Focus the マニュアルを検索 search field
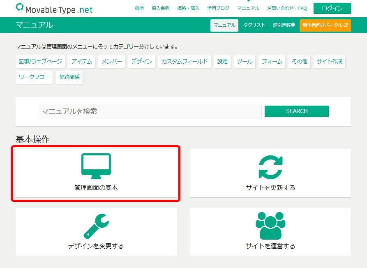Viewport: 367px width, 268px height. click(x=150, y=111)
